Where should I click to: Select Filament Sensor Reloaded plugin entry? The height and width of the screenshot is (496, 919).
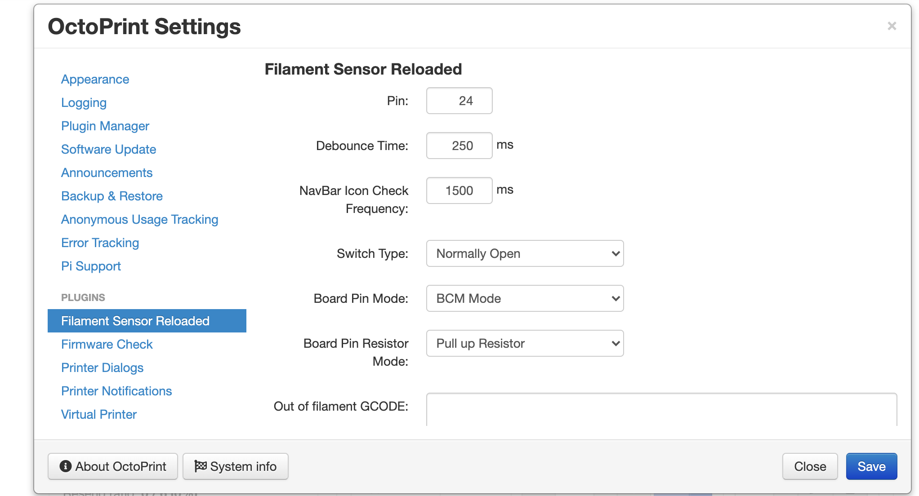coord(147,321)
